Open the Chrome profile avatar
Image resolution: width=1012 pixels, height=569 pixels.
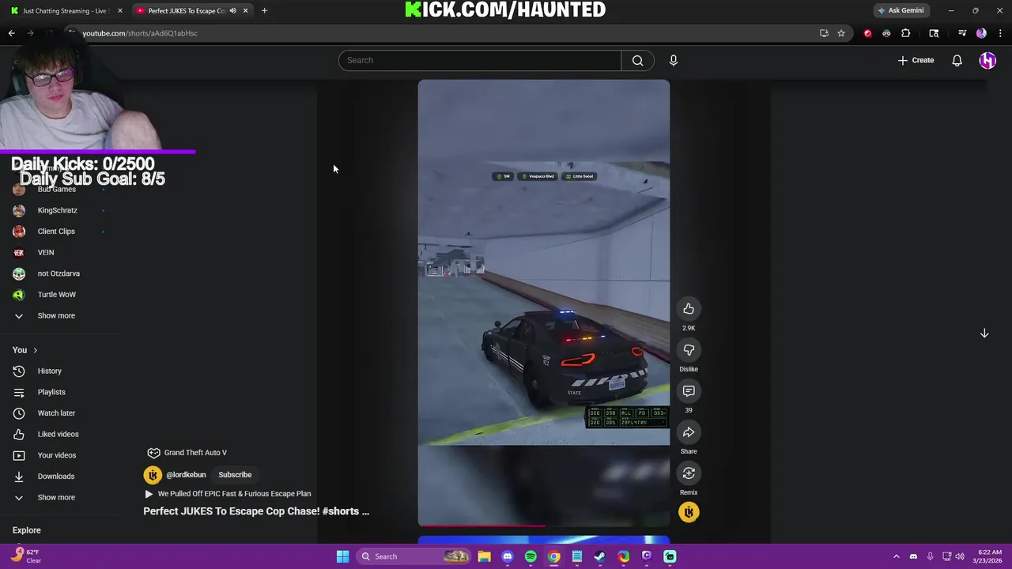pos(981,33)
